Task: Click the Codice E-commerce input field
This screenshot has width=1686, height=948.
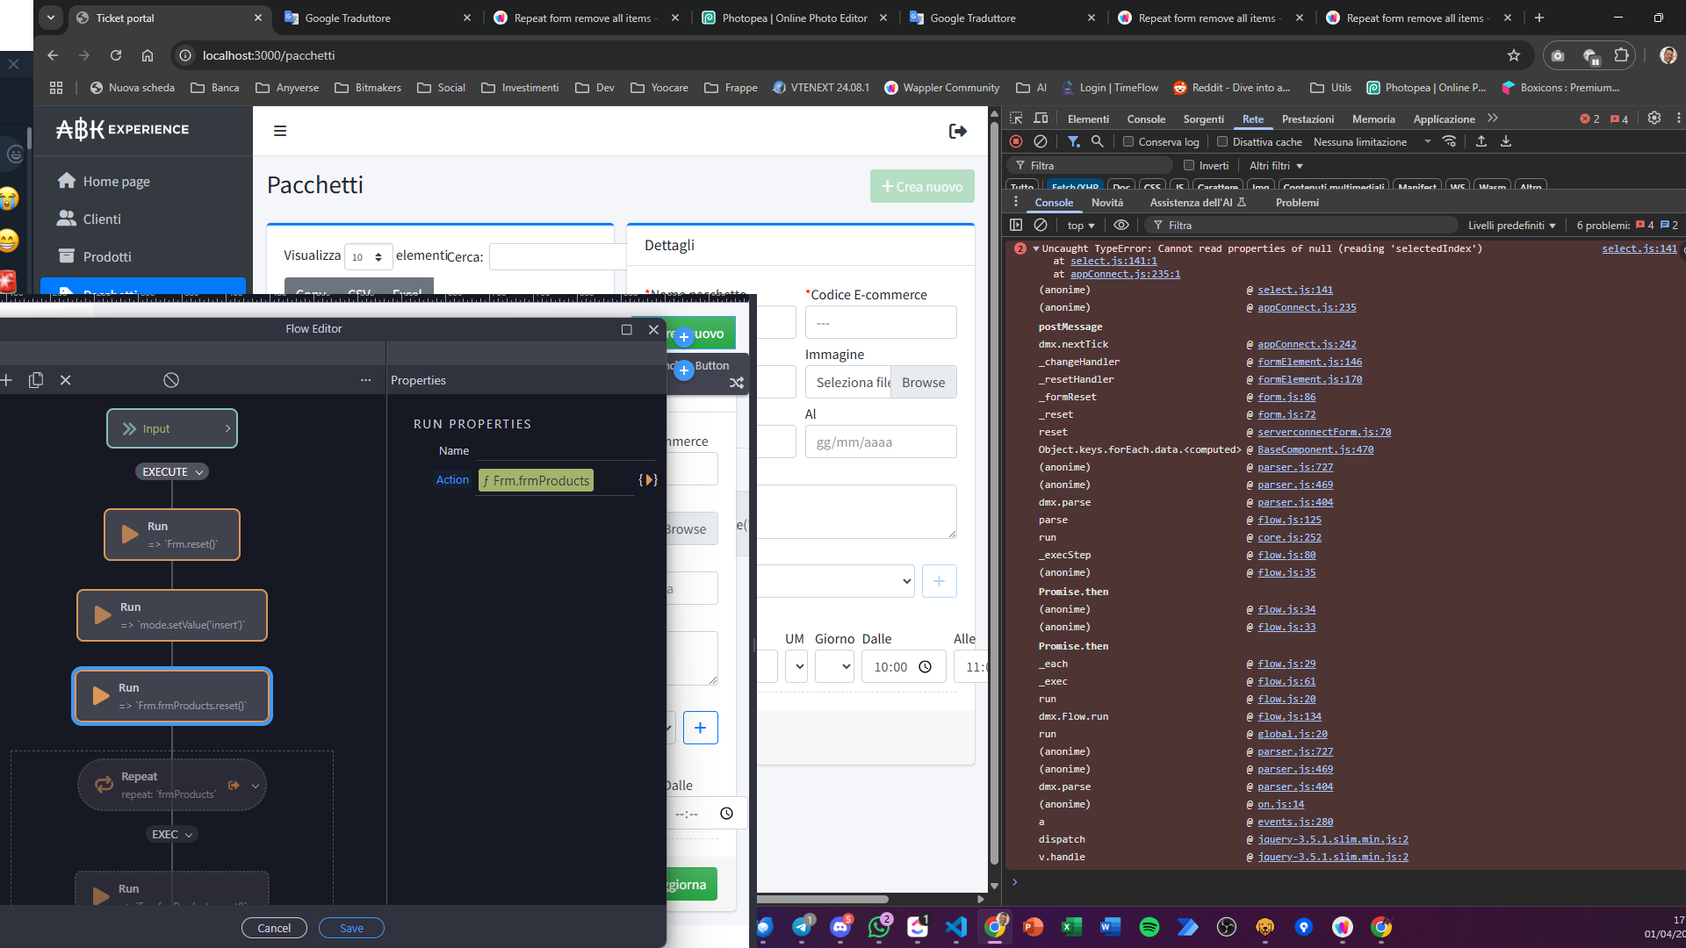Action: click(x=881, y=323)
